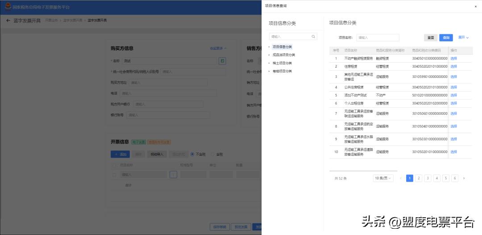
Task: Expand the 项目信息分类 tree node
Action: click(269, 47)
